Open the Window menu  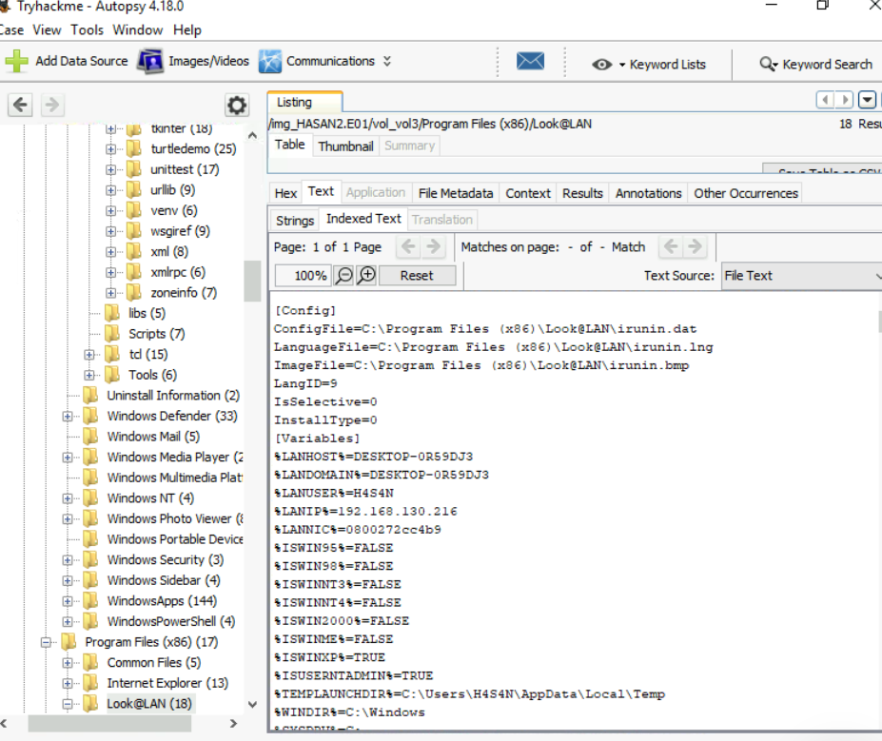138,29
